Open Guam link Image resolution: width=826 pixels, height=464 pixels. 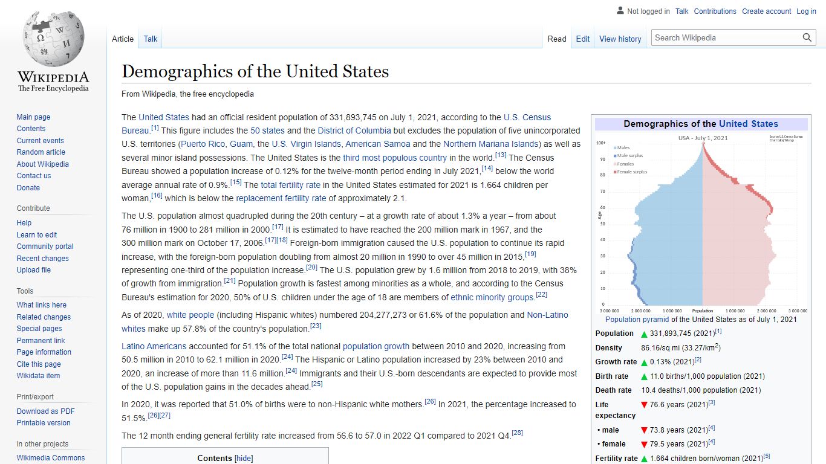[x=241, y=144]
